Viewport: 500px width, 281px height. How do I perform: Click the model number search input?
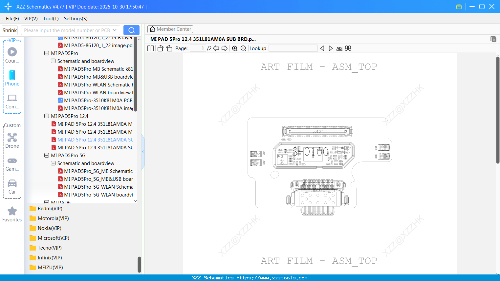(x=67, y=30)
